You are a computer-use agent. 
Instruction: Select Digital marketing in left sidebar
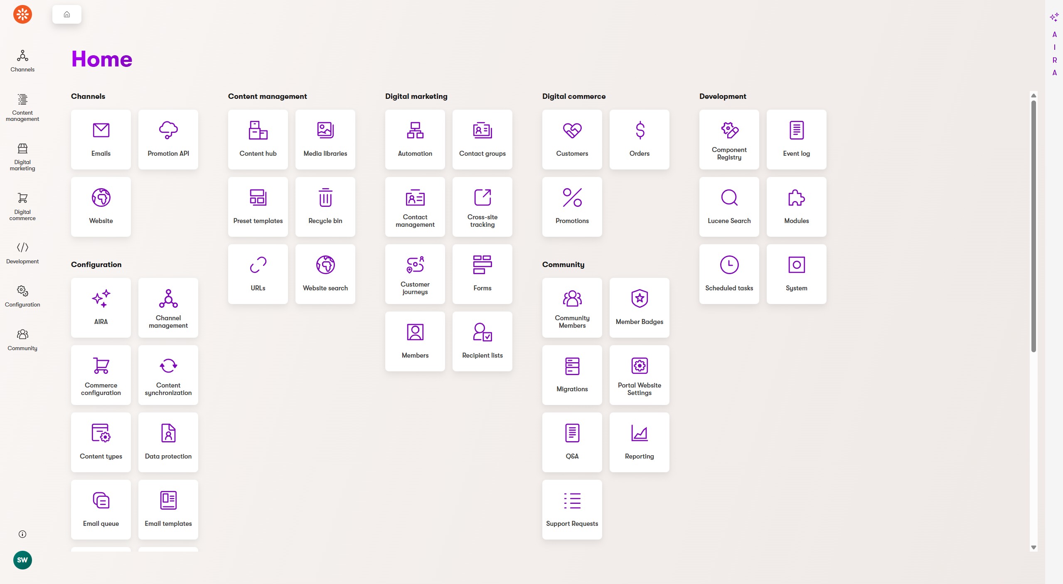[22, 157]
